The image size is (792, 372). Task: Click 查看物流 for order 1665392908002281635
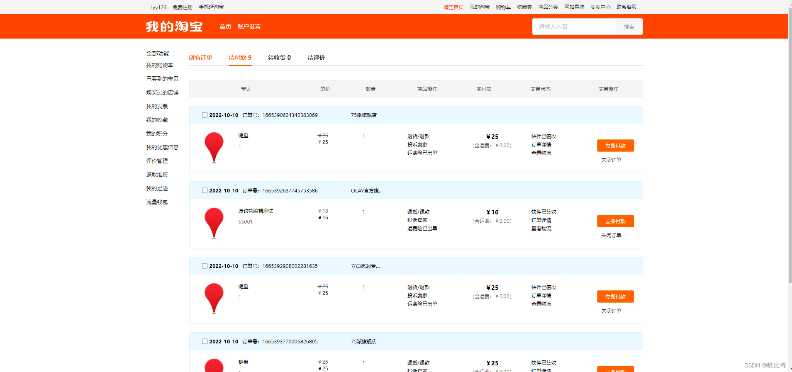click(541, 304)
